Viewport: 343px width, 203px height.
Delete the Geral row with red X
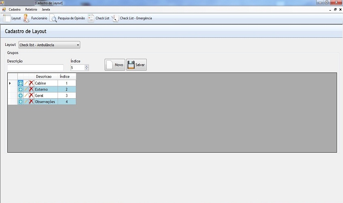pyautogui.click(x=32, y=95)
